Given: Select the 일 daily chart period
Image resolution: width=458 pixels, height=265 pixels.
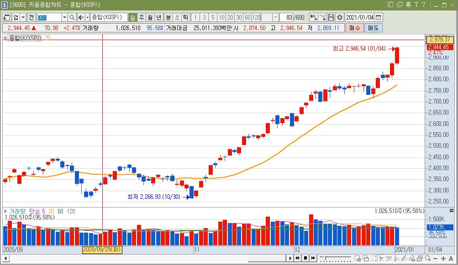Looking at the screenshot, I should point(132,17).
